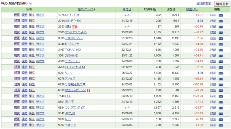
Task: Click the mail icon in the 守谷輸送機工業 row
Action: pyautogui.click(x=221, y=85)
